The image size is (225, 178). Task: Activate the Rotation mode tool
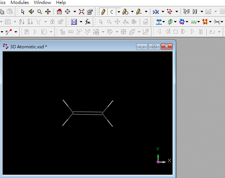click(31, 12)
